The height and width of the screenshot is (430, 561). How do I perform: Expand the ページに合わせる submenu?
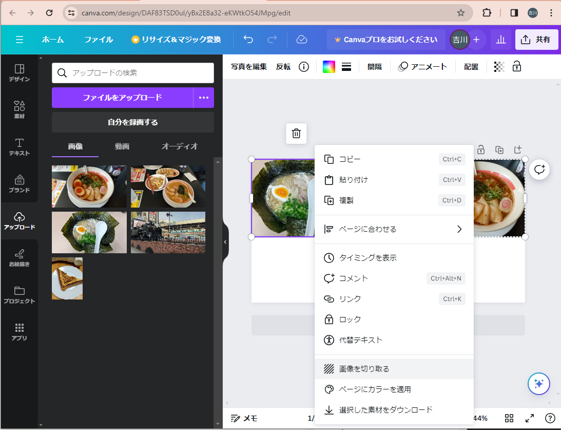click(x=394, y=229)
